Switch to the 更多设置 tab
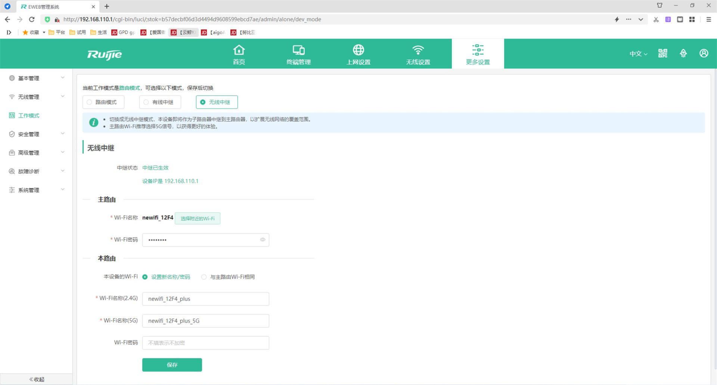The image size is (717, 385). (478, 54)
